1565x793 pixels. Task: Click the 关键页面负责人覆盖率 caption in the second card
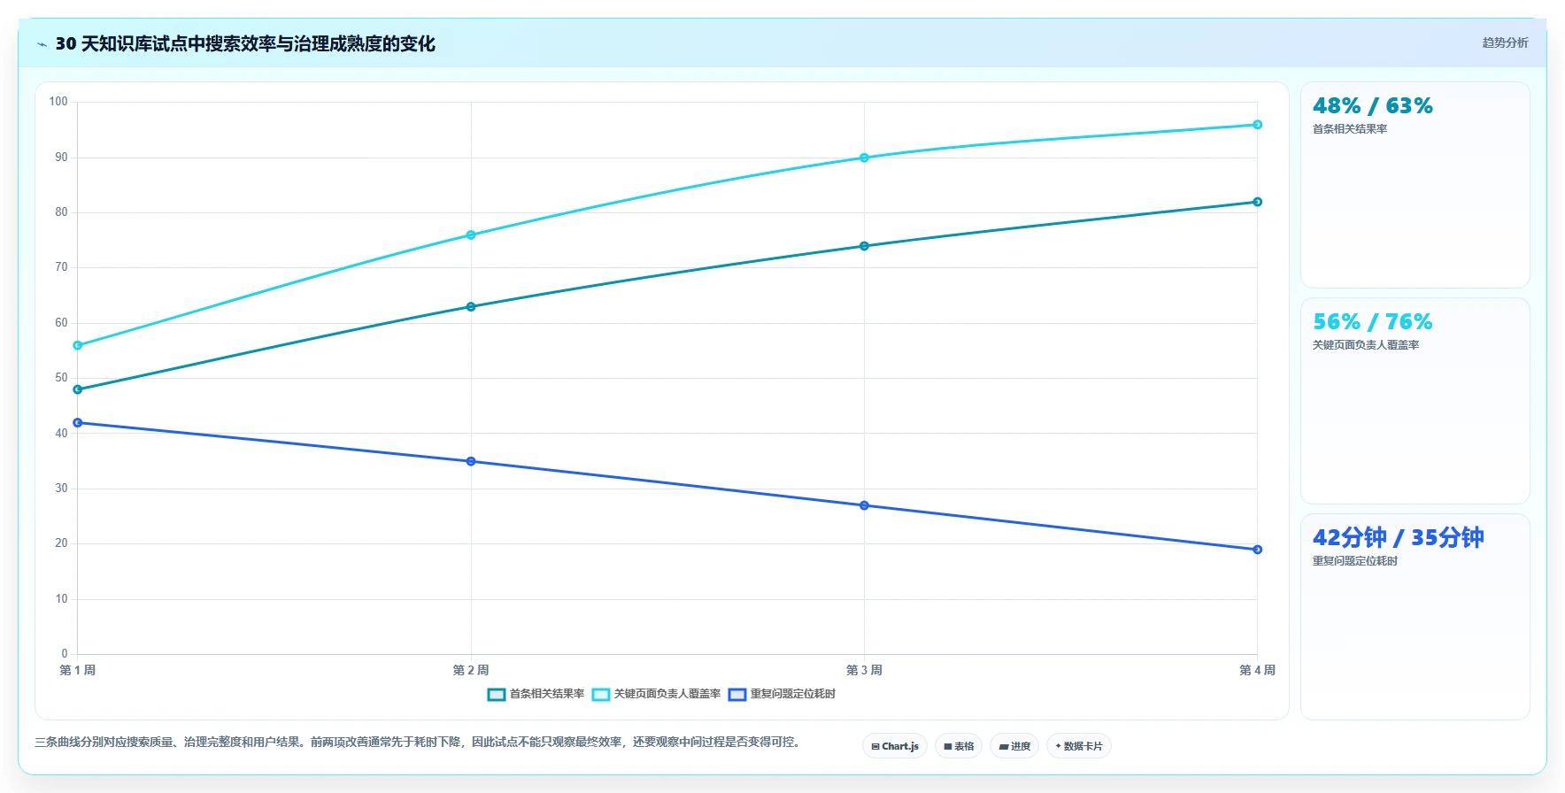coord(1366,345)
